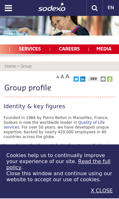Close the cookie notice banner
The height and width of the screenshot is (199, 119).
(x=102, y=190)
